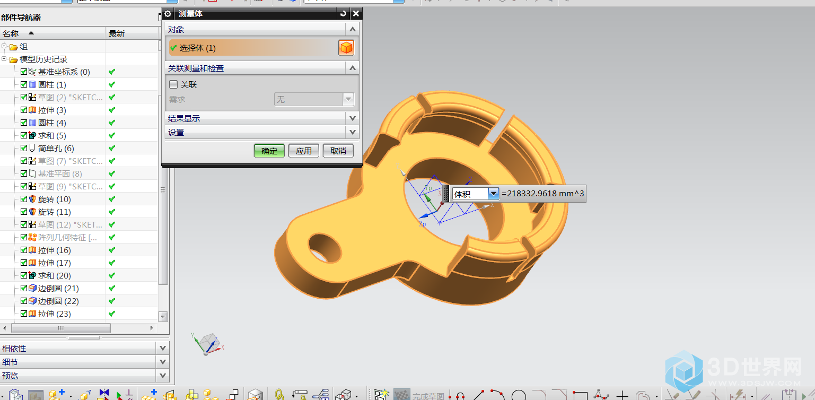Image resolution: width=815 pixels, height=400 pixels.
Task: Uncheck the 旋转 (10) feature checkbox
Action: [x=24, y=199]
